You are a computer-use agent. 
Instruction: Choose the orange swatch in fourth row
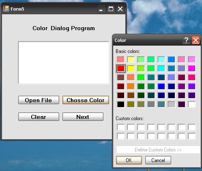(131, 86)
